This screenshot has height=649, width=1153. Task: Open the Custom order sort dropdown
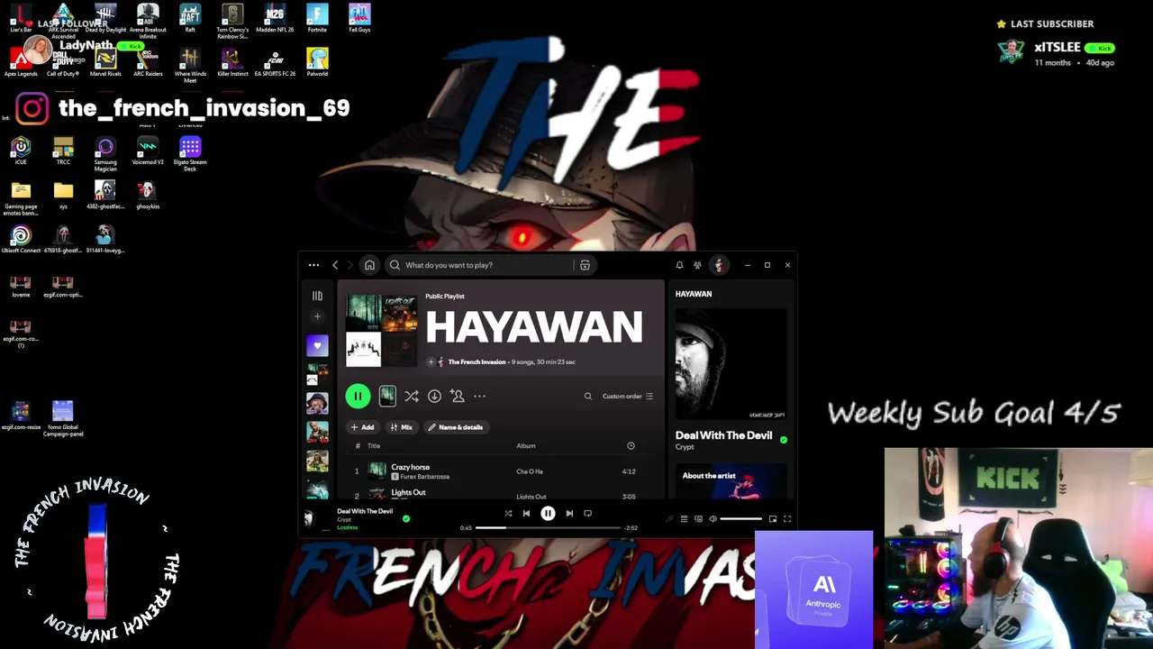click(628, 396)
